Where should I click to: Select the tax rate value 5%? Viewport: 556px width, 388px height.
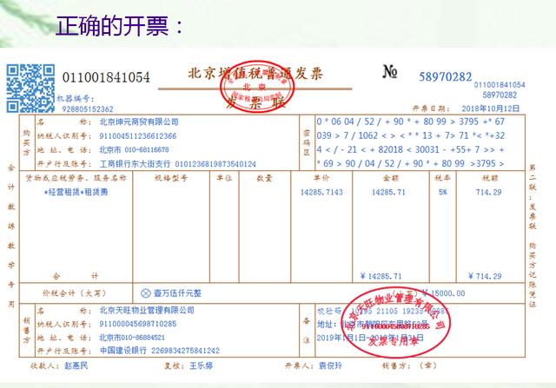[442, 192]
